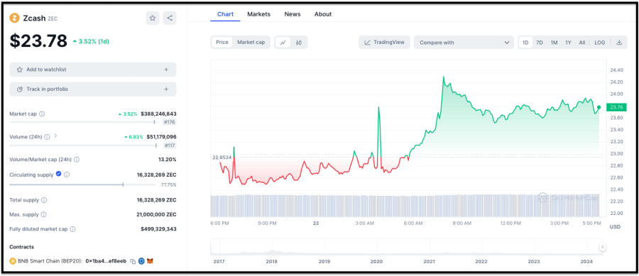Open the News tab
The width and height of the screenshot is (639, 276).
click(x=293, y=14)
